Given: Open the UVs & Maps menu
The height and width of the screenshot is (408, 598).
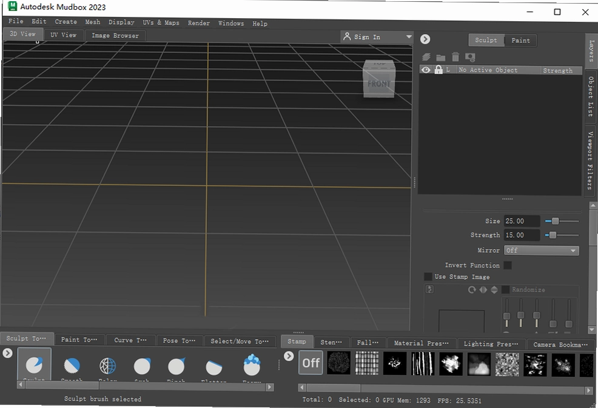Looking at the screenshot, I should pyautogui.click(x=161, y=23).
